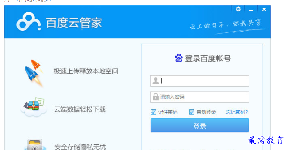Click the rocket upload icon
This screenshot has width=286, height=150.
[34, 73]
